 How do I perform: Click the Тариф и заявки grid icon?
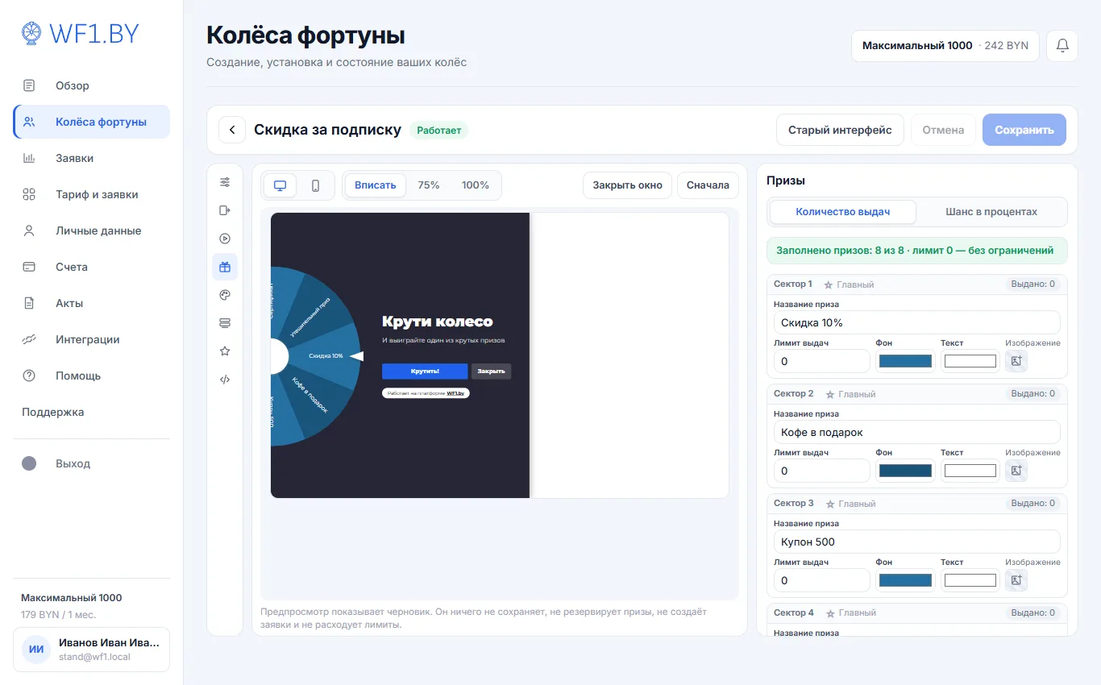click(29, 194)
